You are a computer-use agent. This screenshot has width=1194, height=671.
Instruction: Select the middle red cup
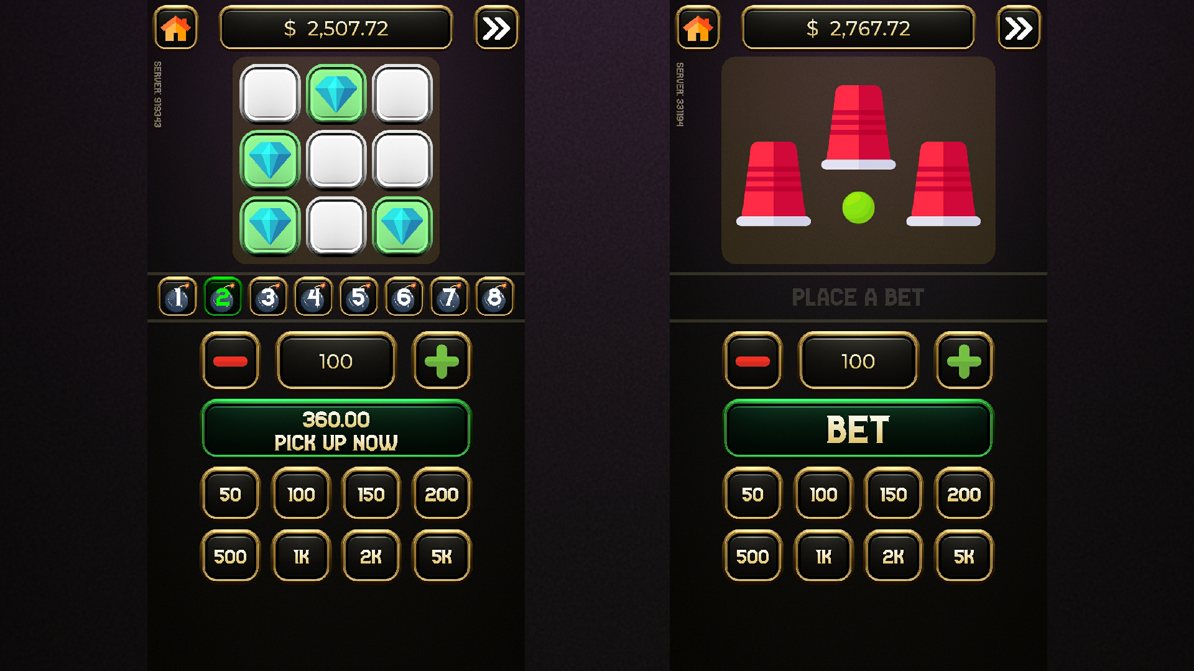[x=858, y=127]
